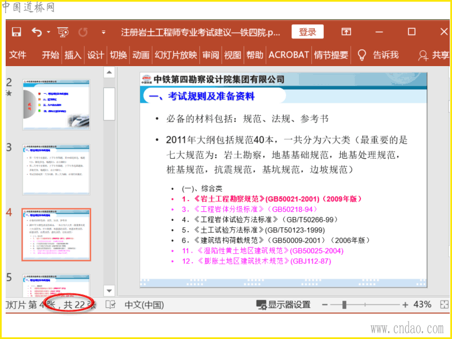Screen dimensions: 452x339
Task: Click the 共享 share button
Action: point(434,55)
